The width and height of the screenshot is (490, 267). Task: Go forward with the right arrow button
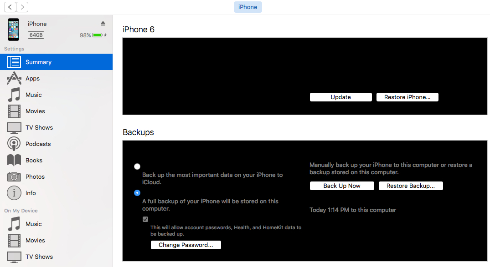(22, 7)
